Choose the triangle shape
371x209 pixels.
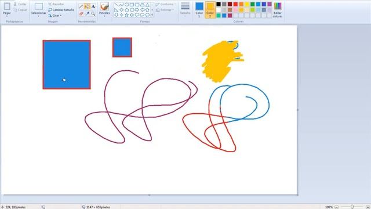coord(147,5)
